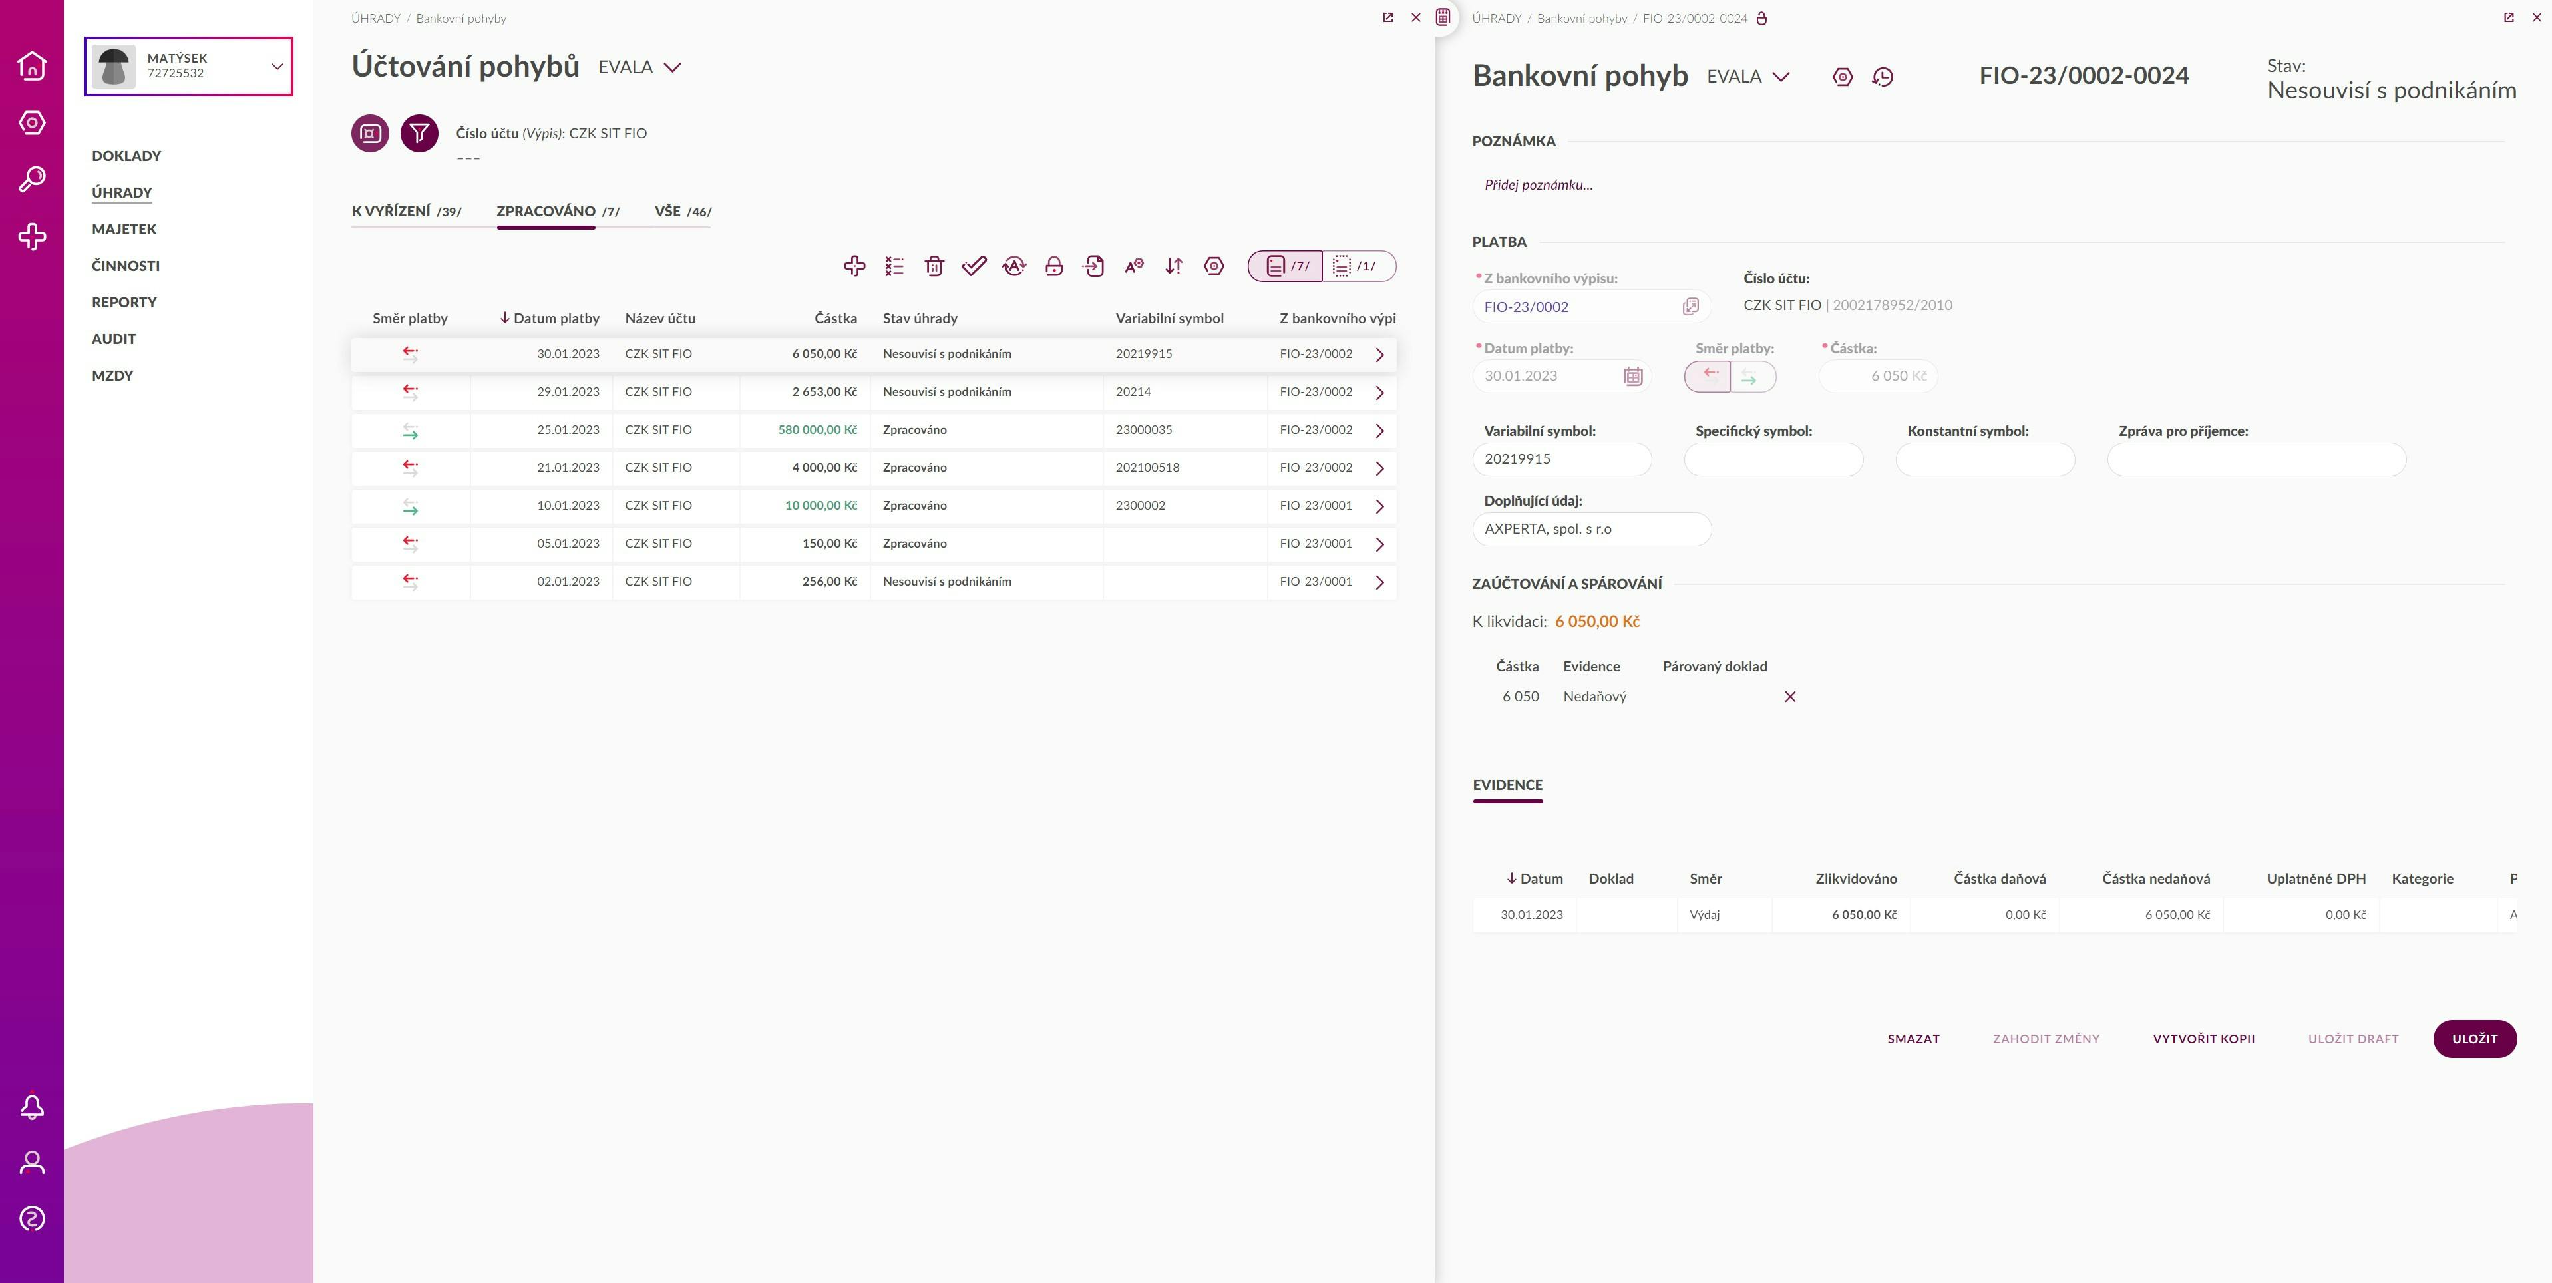Click the trash delete icon in toolbar
Image resolution: width=2552 pixels, height=1283 pixels.
tap(934, 266)
